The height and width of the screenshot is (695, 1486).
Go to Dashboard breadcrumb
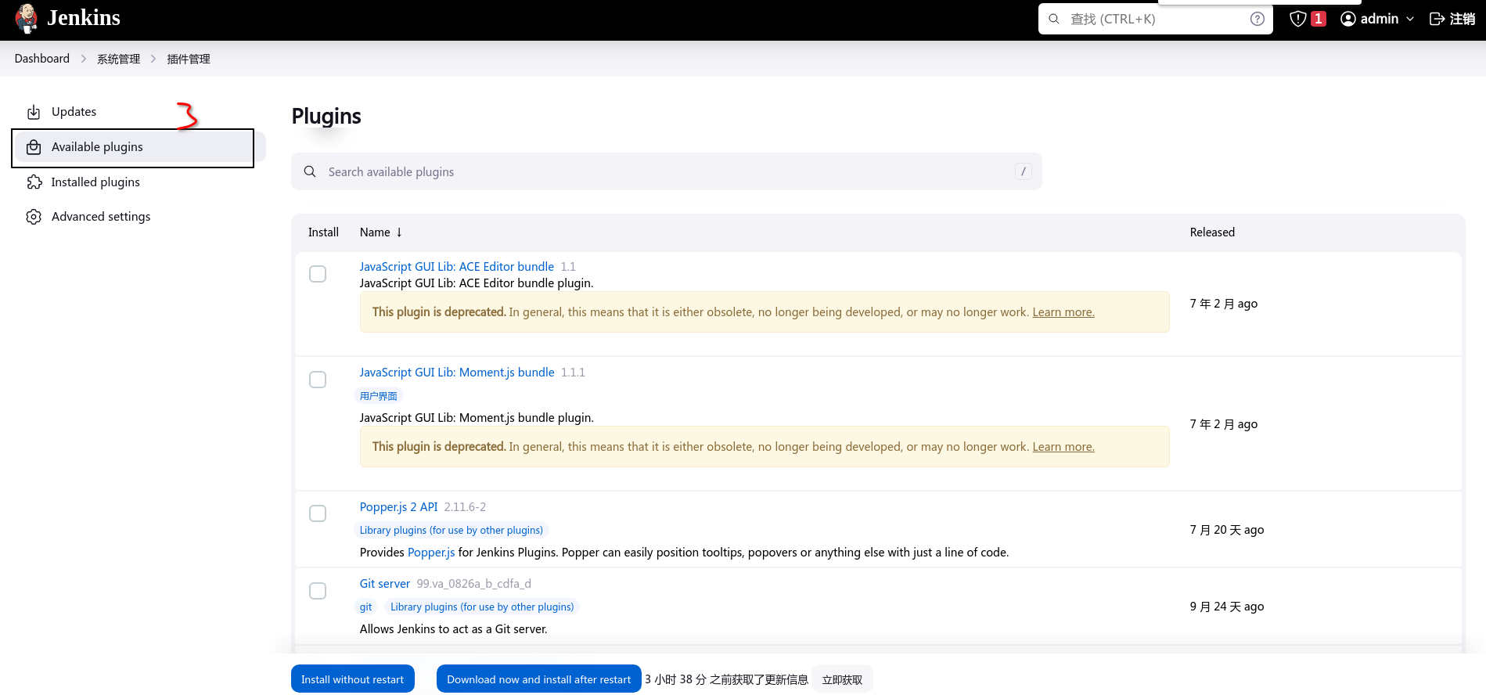coord(42,59)
